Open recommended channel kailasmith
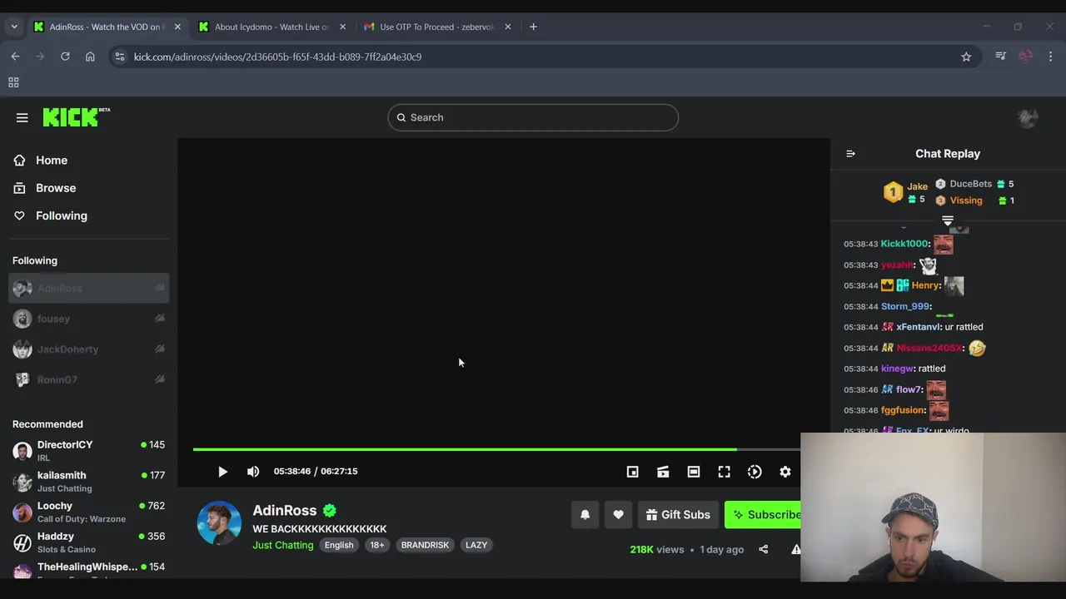Image resolution: width=1066 pixels, height=599 pixels. pyautogui.click(x=88, y=482)
